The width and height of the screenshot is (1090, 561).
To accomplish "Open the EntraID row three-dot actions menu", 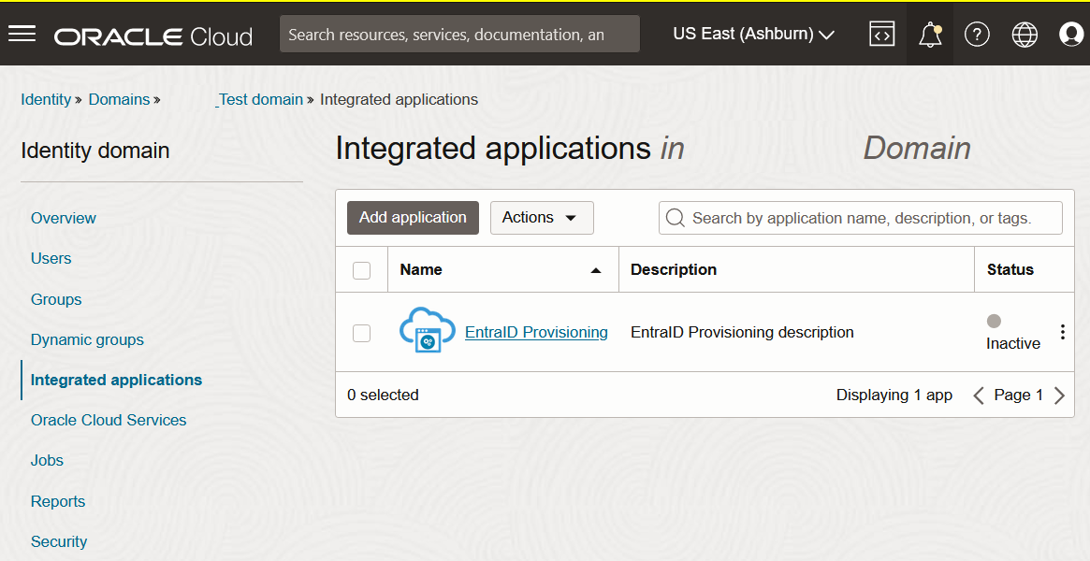I will 1062,332.
